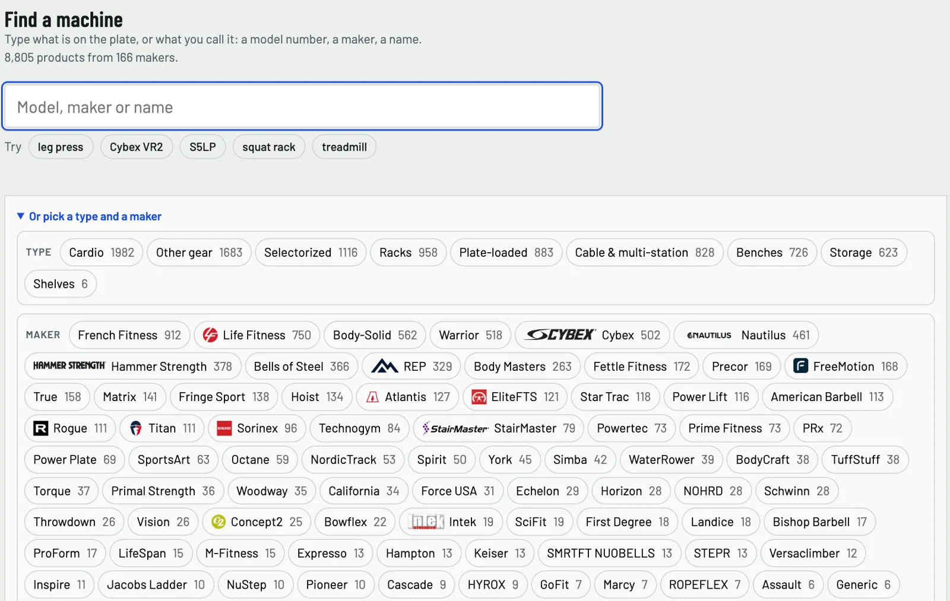
Task: Filter by Selectorized type
Action: click(311, 253)
